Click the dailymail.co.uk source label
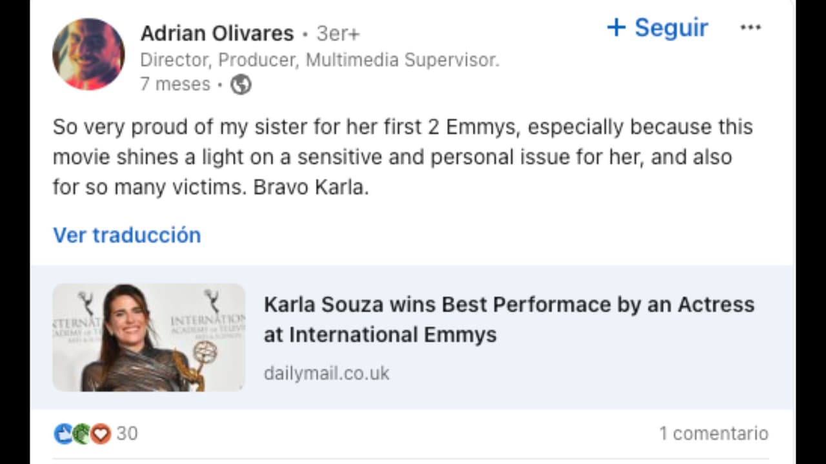This screenshot has width=826, height=464. coord(327,372)
